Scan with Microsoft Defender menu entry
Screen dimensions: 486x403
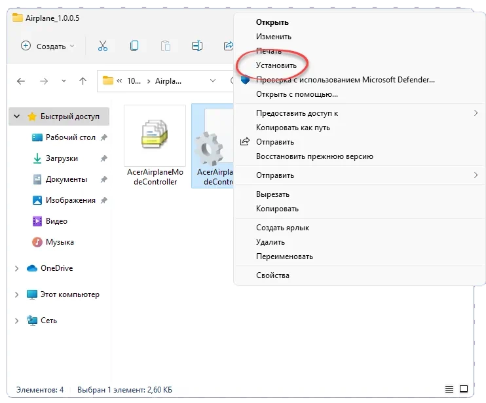345,80
